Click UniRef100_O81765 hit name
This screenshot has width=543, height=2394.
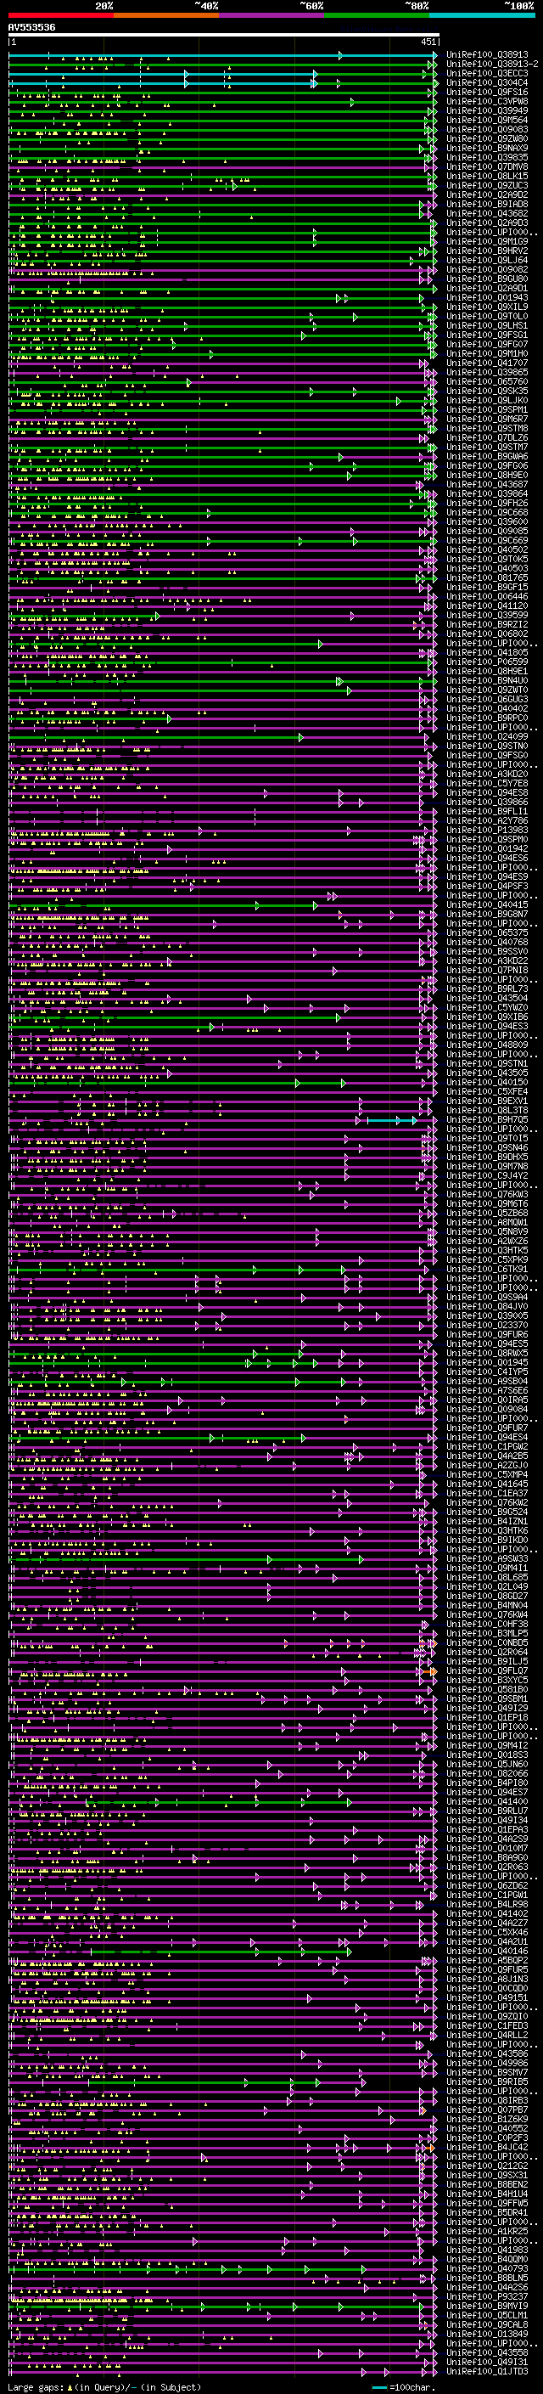coord(487,578)
